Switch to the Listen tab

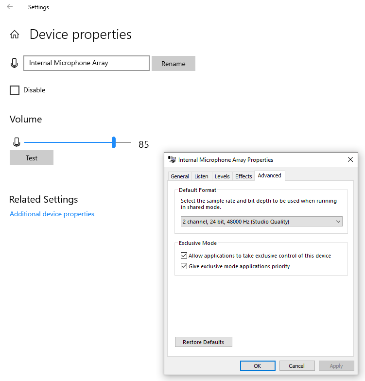point(201,176)
